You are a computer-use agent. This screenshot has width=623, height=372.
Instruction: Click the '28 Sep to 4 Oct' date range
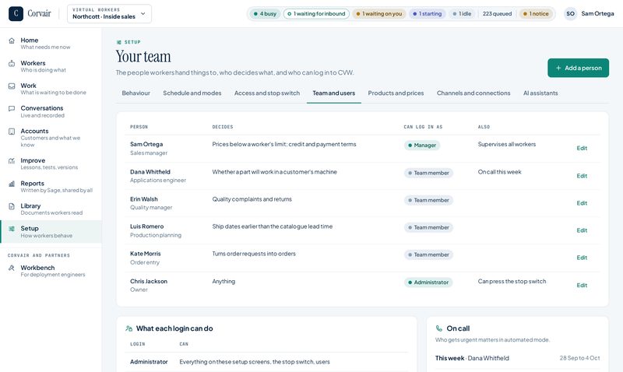coord(579,358)
